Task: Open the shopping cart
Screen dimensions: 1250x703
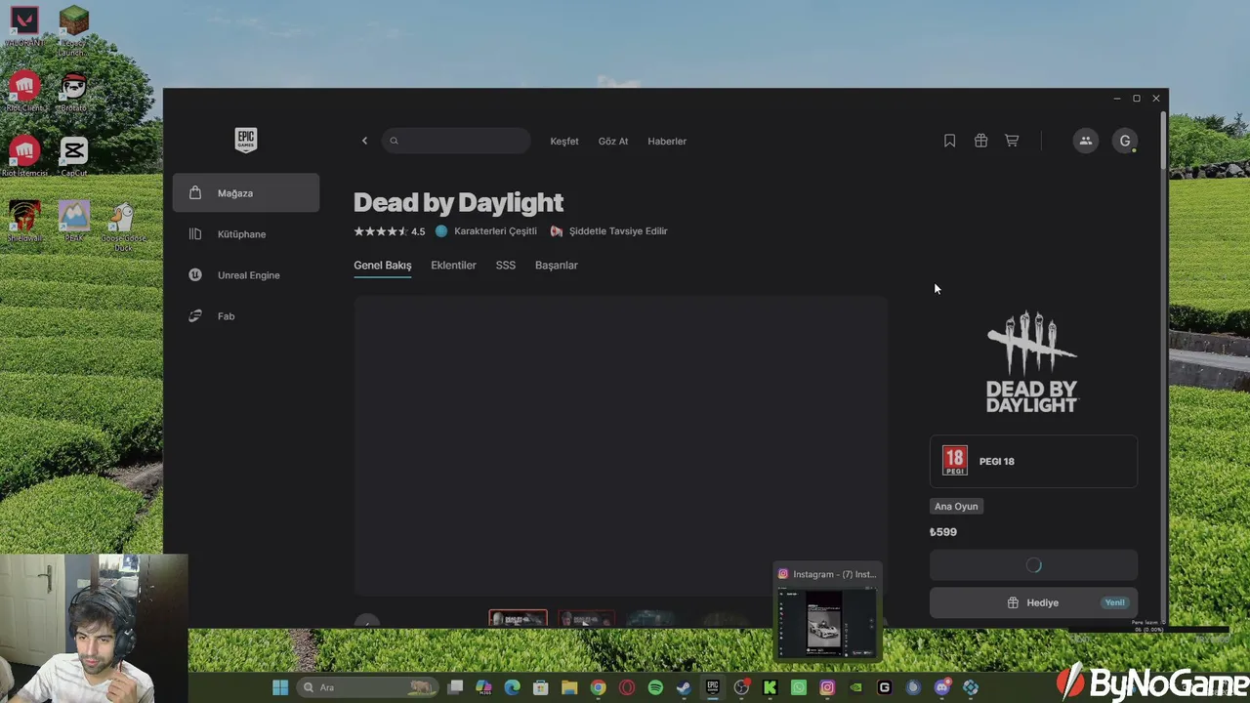Action: point(1012,141)
